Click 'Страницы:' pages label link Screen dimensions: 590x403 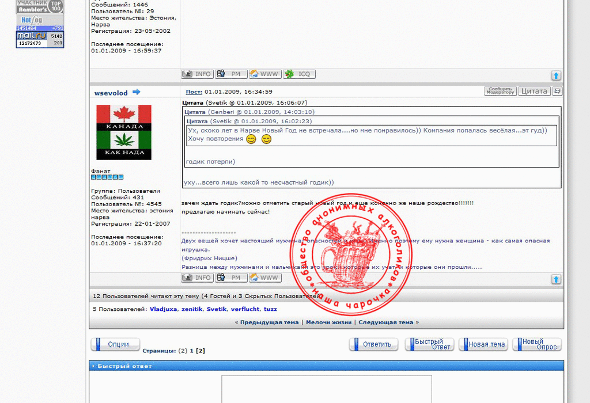pos(159,351)
